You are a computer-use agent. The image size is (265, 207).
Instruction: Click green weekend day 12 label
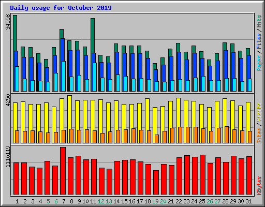(x=101, y=201)
